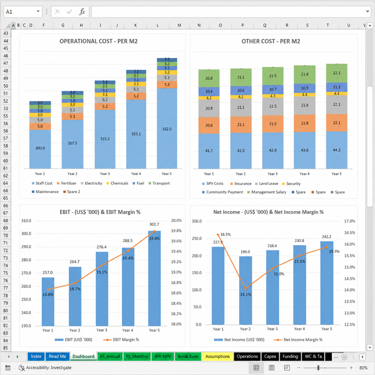Click Net Income & Net Income Margin % title
The image size is (375, 375).
click(268, 212)
